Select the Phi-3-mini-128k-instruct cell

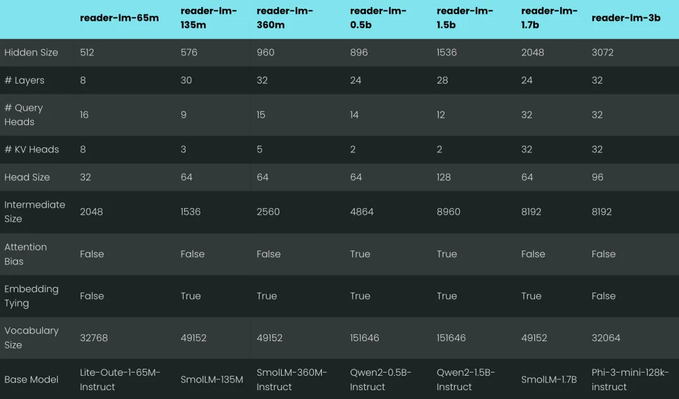[630, 379]
